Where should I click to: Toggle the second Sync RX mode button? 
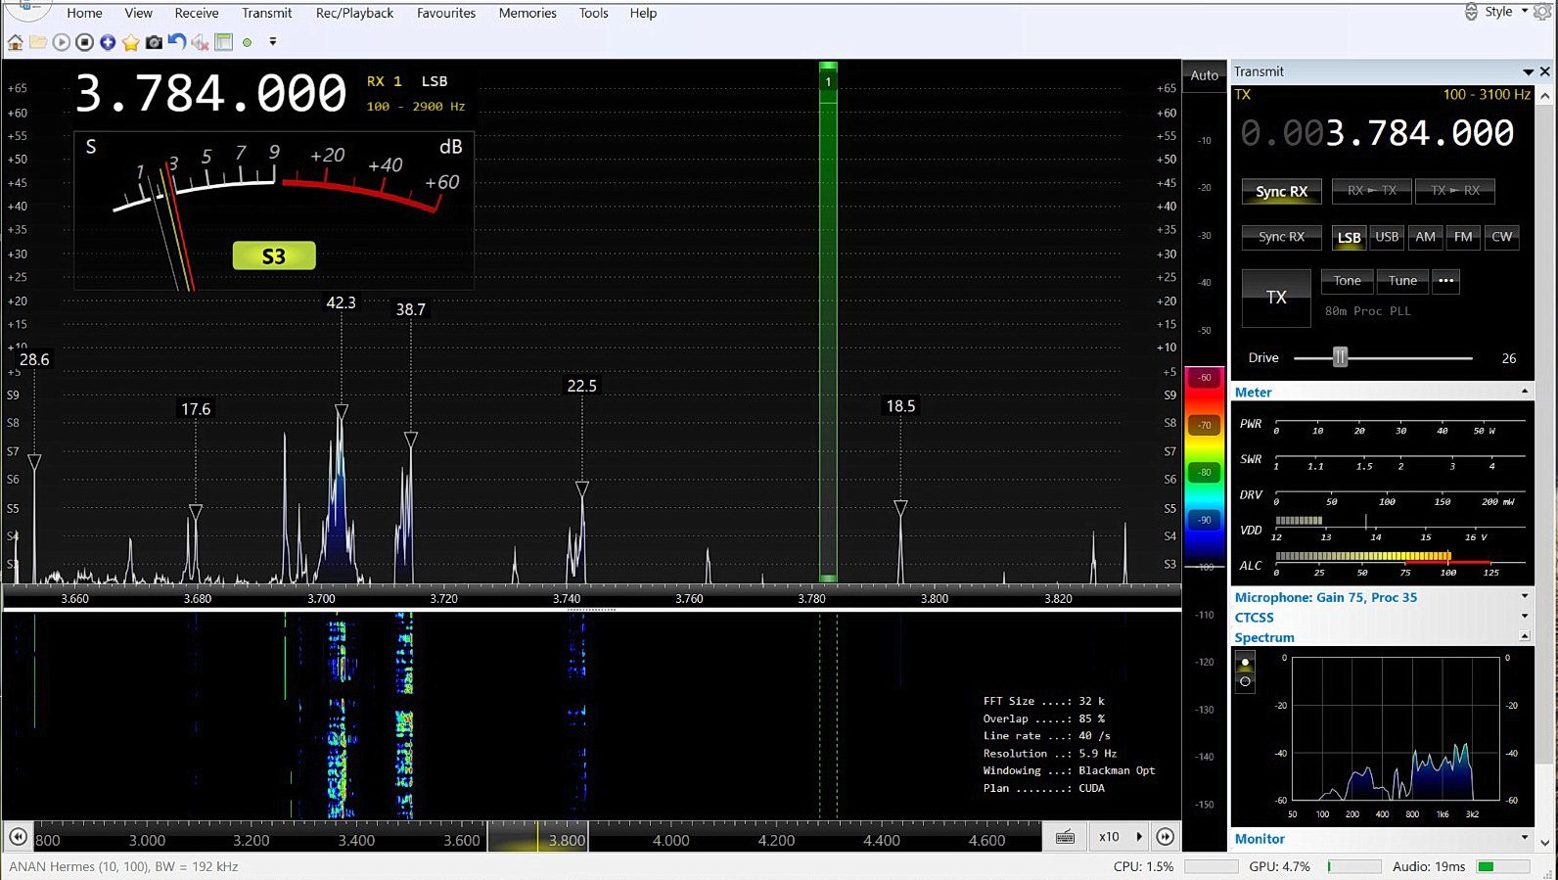point(1281,237)
